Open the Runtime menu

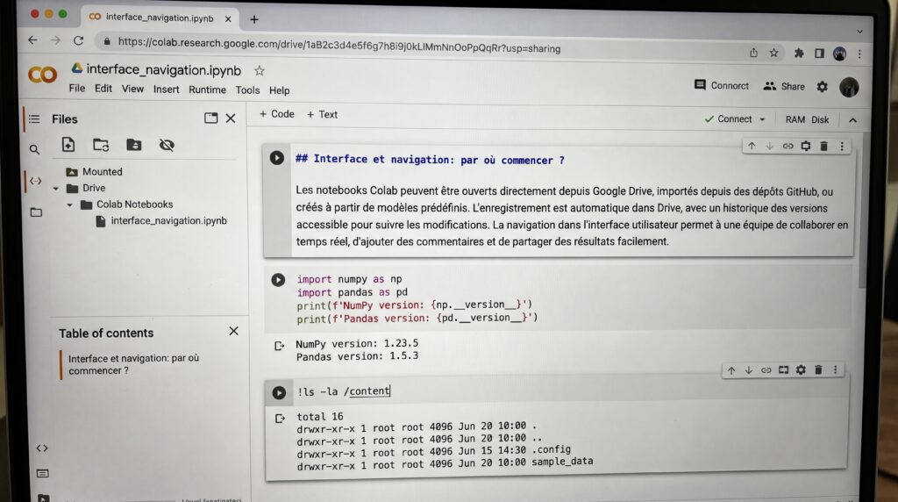[x=207, y=90]
